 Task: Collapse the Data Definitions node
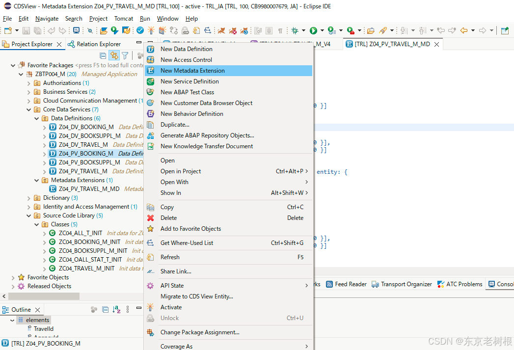pyautogui.click(x=37, y=118)
